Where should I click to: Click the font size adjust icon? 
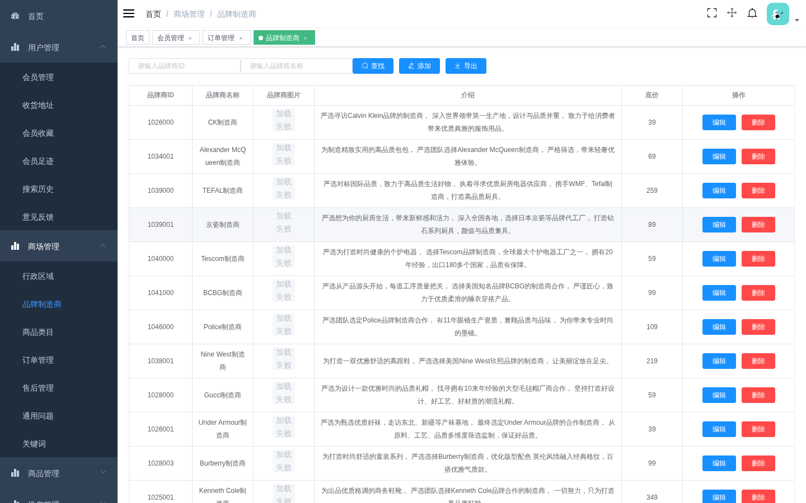732,13
